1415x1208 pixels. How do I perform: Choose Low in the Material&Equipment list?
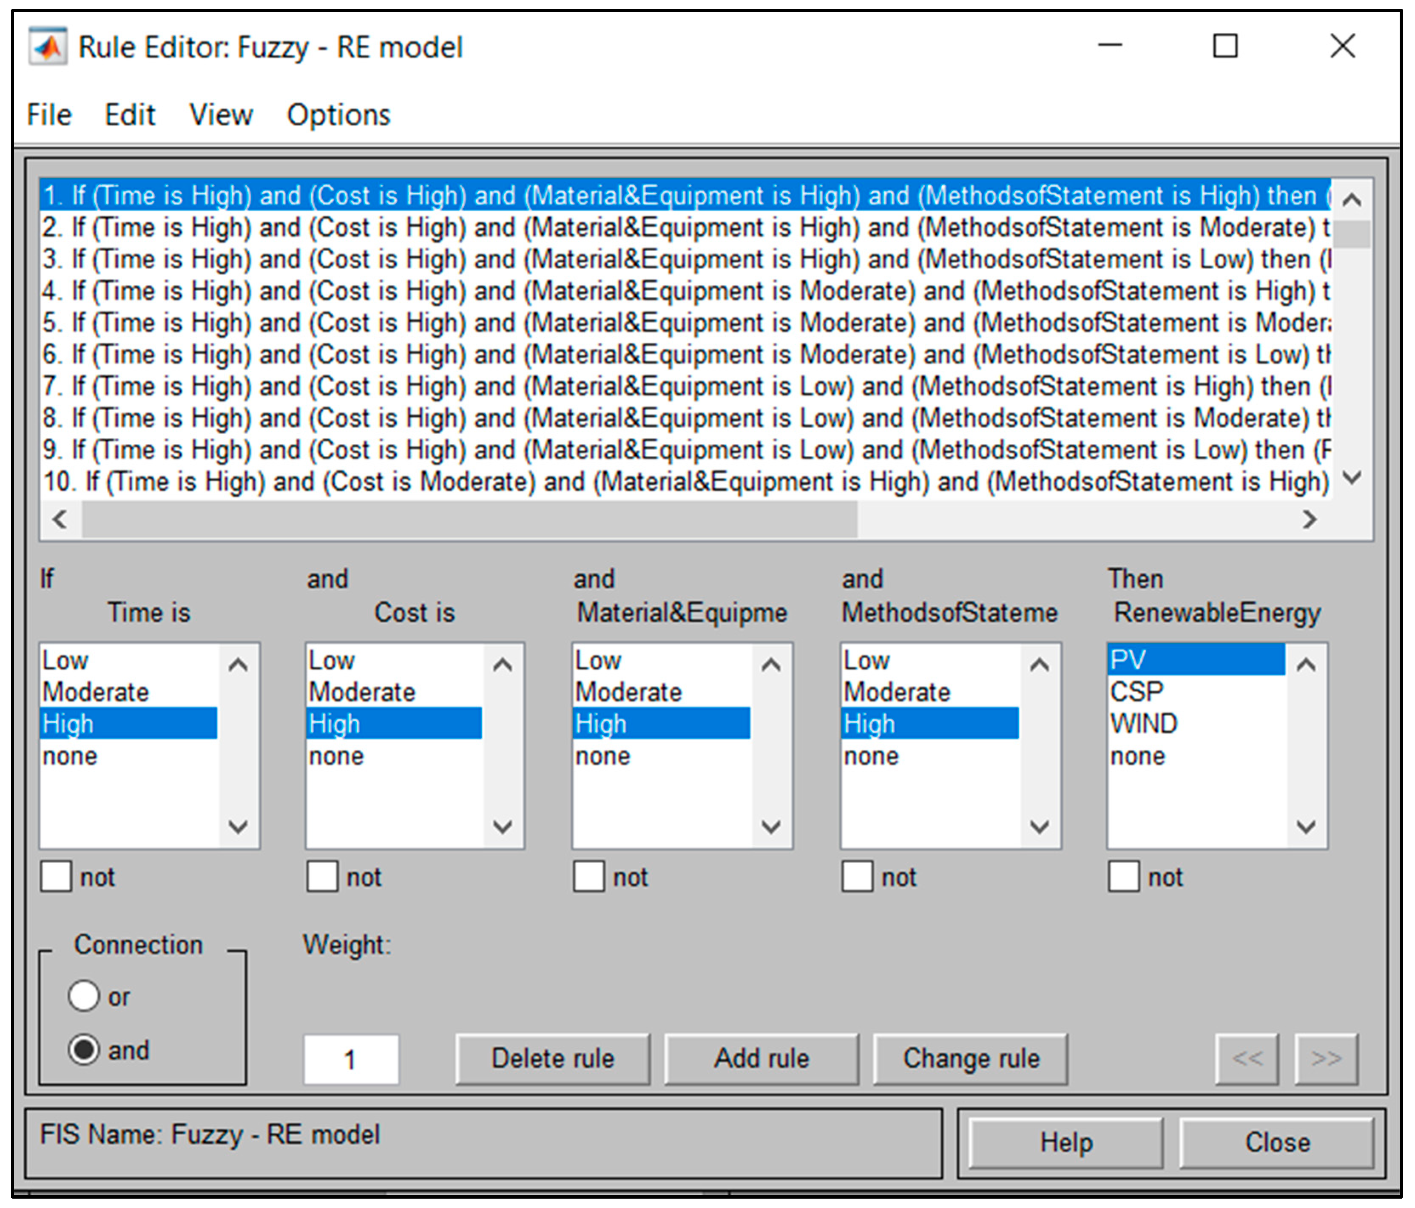tap(662, 660)
